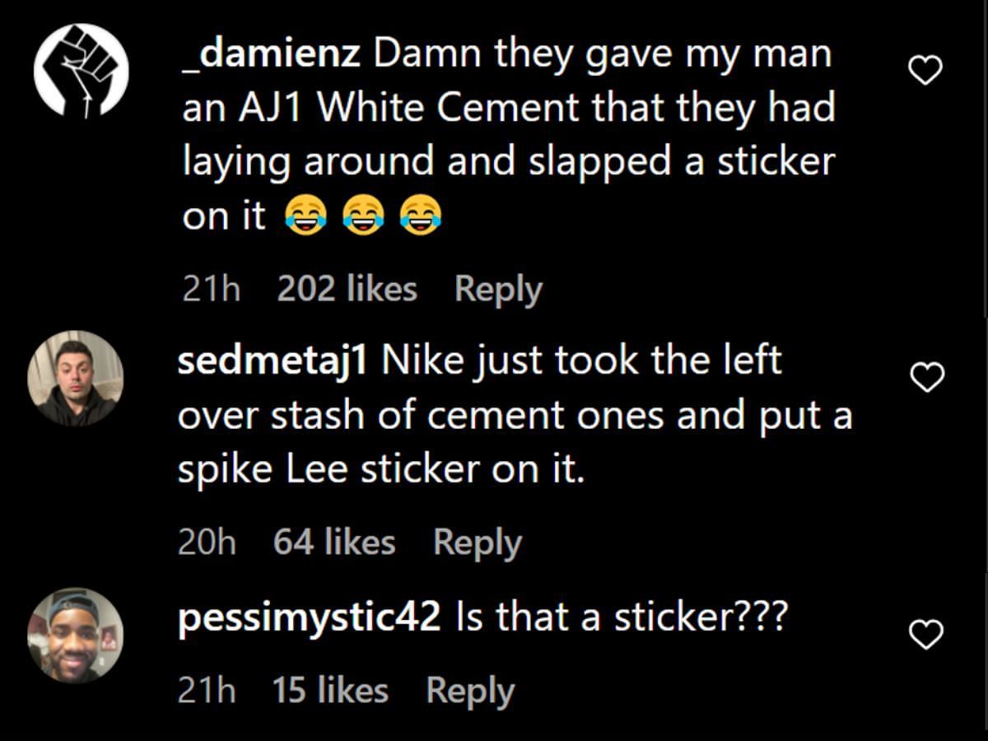Tap the heart on sedmetaj1's comment

pyautogui.click(x=928, y=378)
